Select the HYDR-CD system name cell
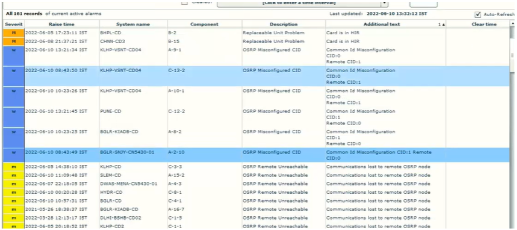The height and width of the screenshot is (230, 517). click(133, 192)
